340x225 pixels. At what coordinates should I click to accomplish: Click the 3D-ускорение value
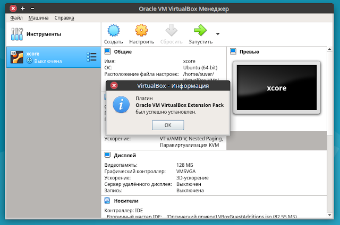click(192, 178)
